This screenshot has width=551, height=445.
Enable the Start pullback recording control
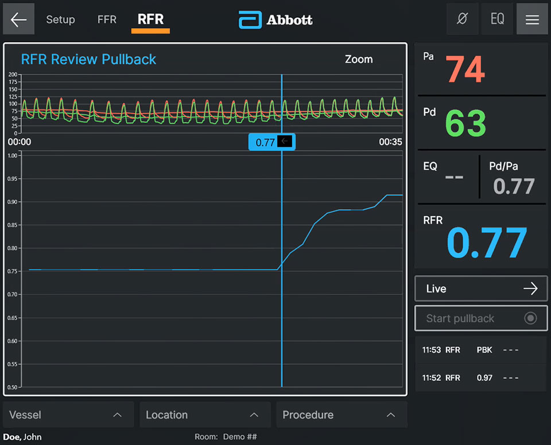click(x=481, y=318)
